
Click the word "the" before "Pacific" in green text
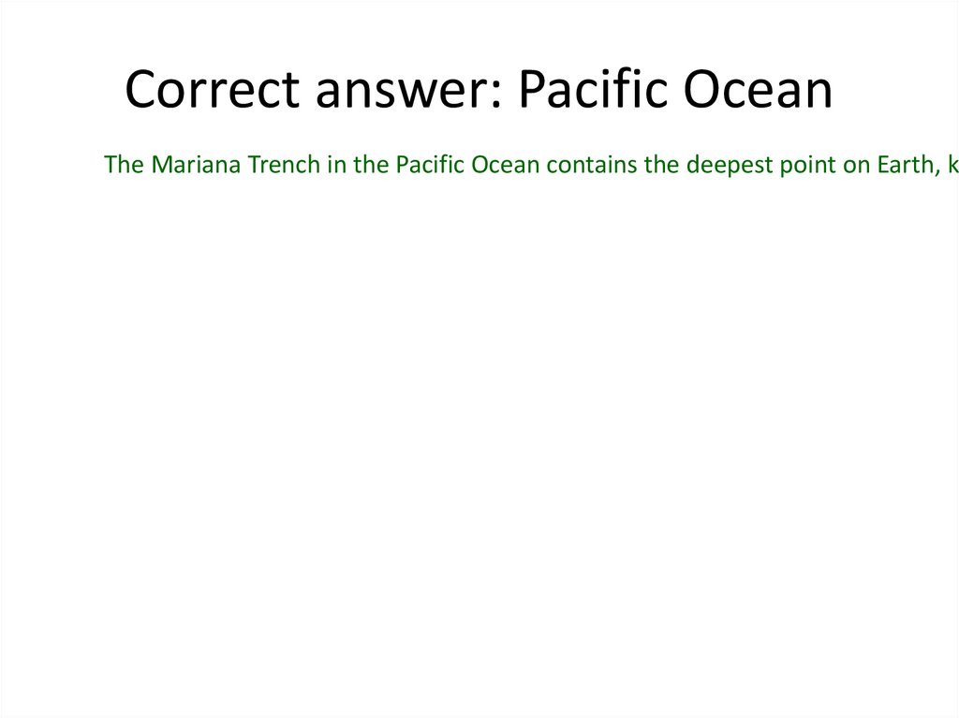pyautogui.click(x=363, y=166)
